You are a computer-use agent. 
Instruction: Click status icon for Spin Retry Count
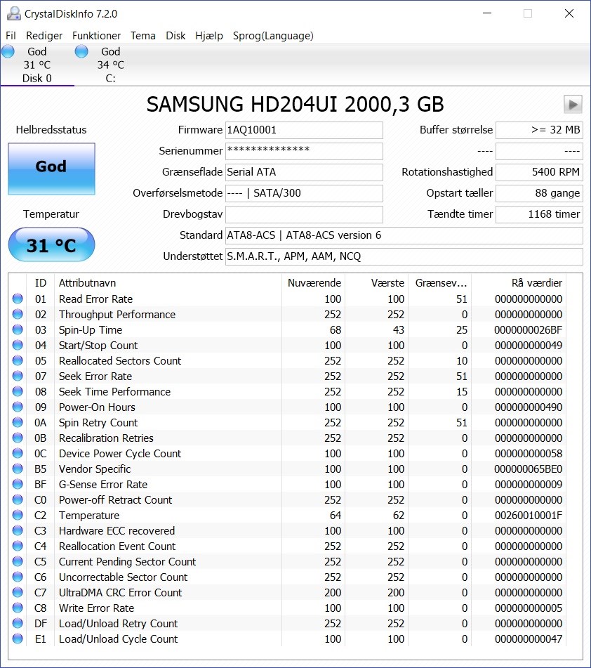(18, 422)
